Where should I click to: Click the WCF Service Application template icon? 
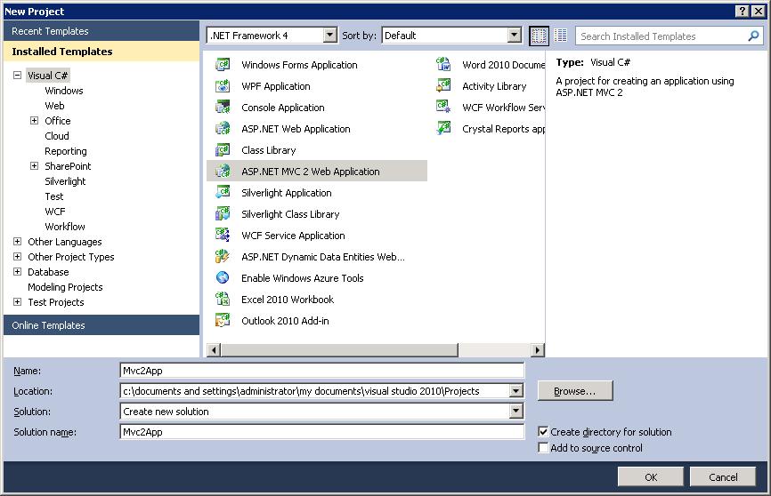(x=223, y=236)
